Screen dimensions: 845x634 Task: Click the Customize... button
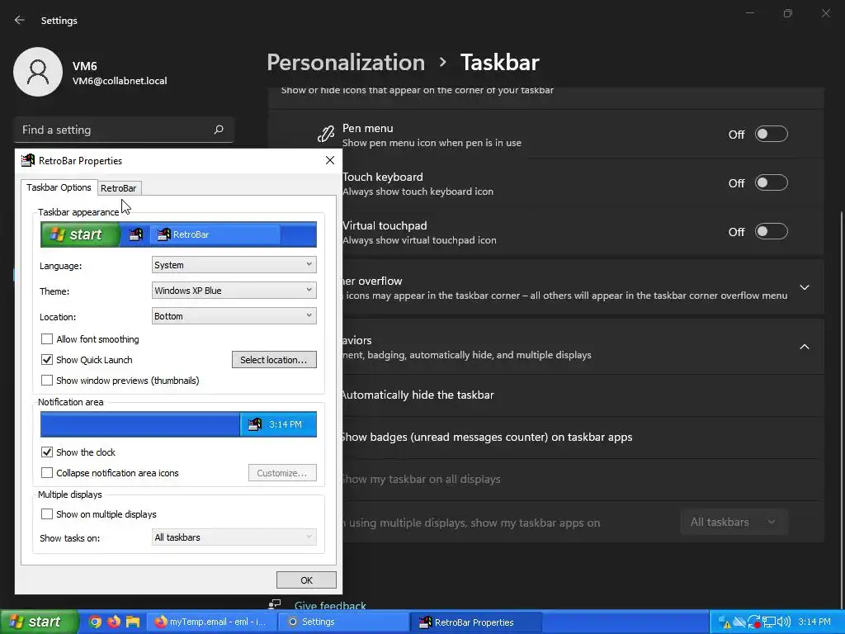[x=282, y=473]
